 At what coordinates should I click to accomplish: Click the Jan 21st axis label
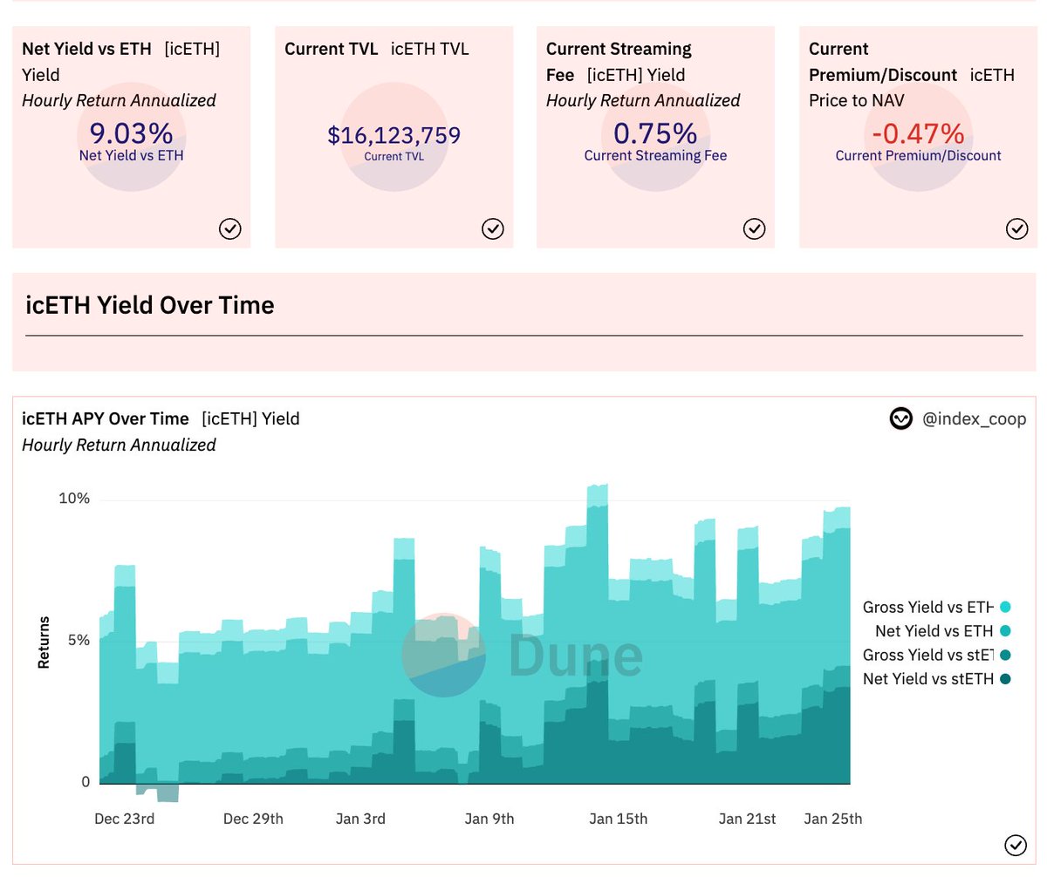coord(747,819)
